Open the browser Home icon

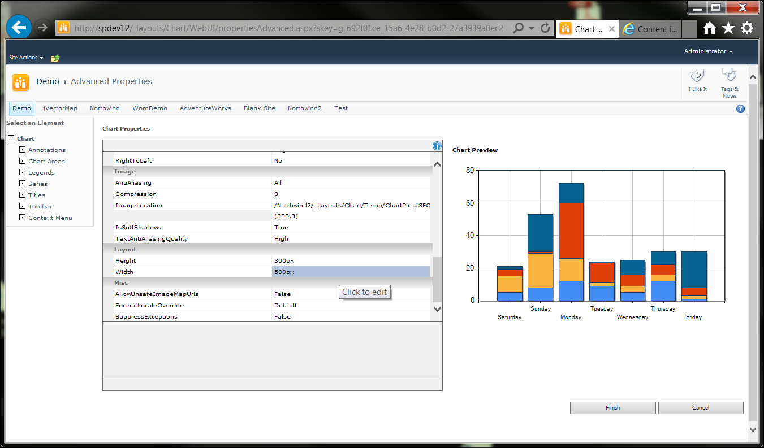(710, 28)
